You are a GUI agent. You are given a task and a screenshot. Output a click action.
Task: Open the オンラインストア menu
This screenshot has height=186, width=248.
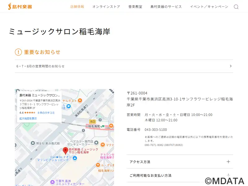(106, 7)
